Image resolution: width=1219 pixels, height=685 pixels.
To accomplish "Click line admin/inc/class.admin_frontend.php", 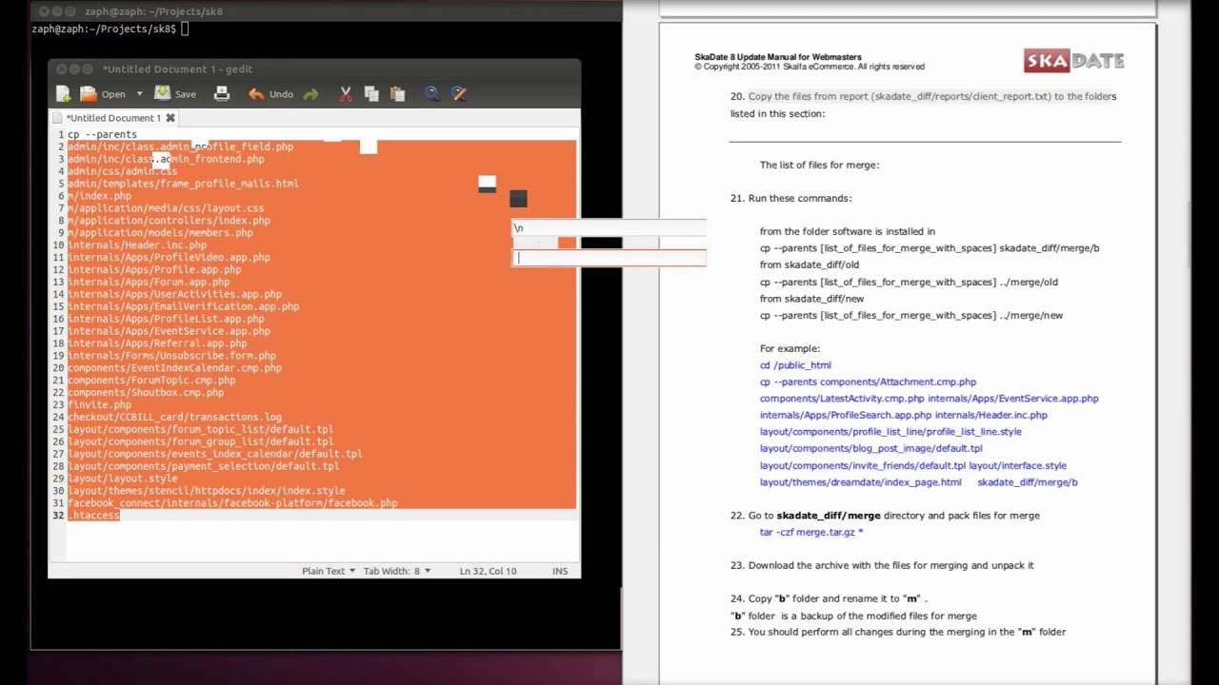I will tap(166, 159).
